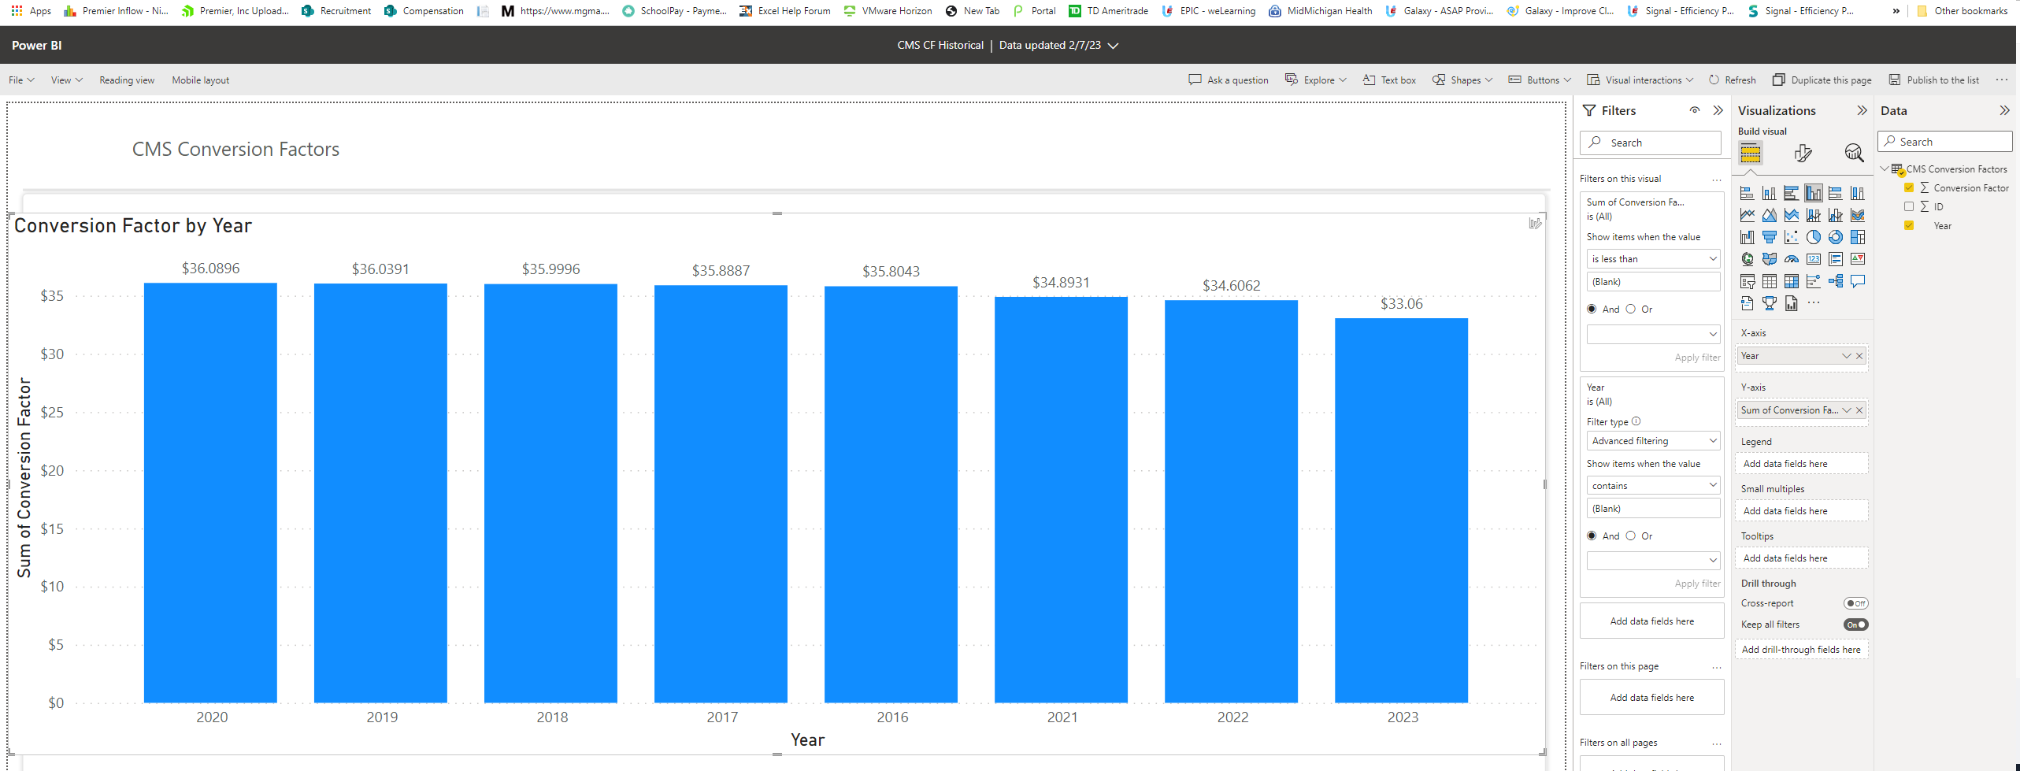Click Ask a question
Screen dimensions: 2020x771
pyautogui.click(x=1229, y=80)
